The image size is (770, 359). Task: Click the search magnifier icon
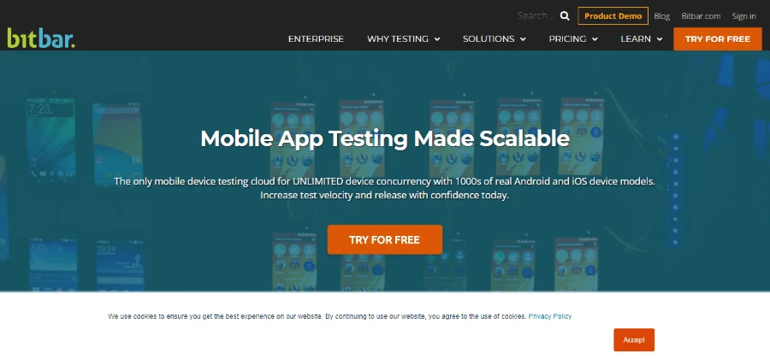coord(565,15)
